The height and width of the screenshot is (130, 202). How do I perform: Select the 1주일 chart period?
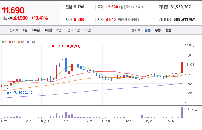35,30
